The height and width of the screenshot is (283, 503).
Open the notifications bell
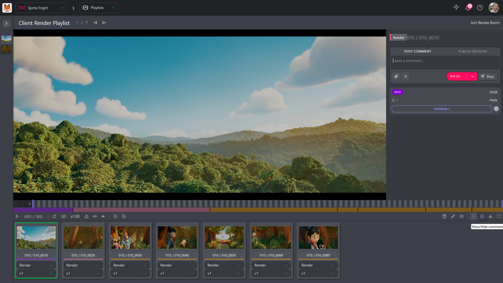coord(468,8)
